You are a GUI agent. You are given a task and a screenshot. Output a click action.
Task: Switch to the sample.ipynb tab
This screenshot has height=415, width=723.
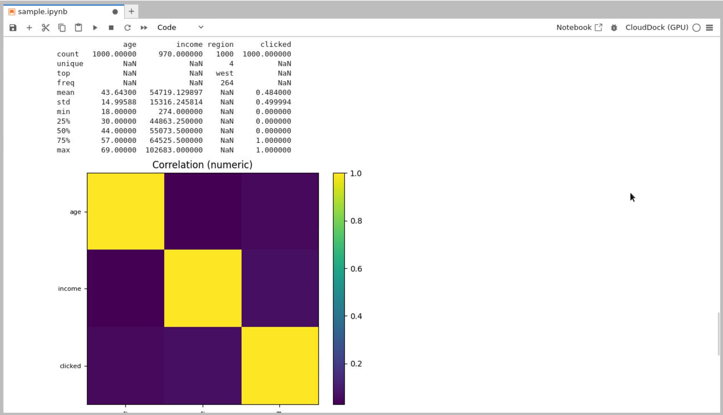tap(42, 11)
